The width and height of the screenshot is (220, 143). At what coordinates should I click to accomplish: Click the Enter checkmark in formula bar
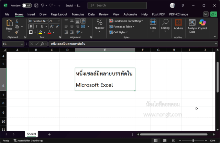point(37,44)
